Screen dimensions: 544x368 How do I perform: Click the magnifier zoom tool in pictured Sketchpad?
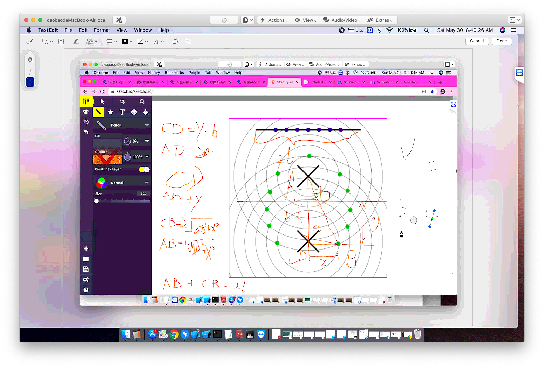click(142, 102)
